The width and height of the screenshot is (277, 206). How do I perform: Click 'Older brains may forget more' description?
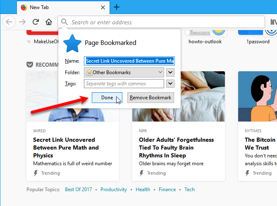pos(171,164)
